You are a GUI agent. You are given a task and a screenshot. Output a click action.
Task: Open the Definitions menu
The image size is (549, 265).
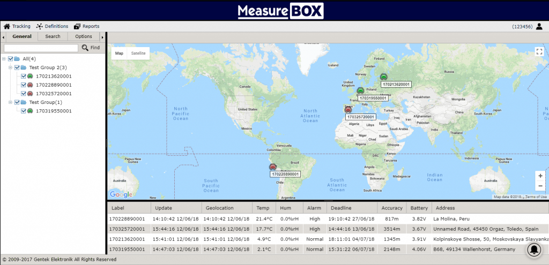pos(52,26)
